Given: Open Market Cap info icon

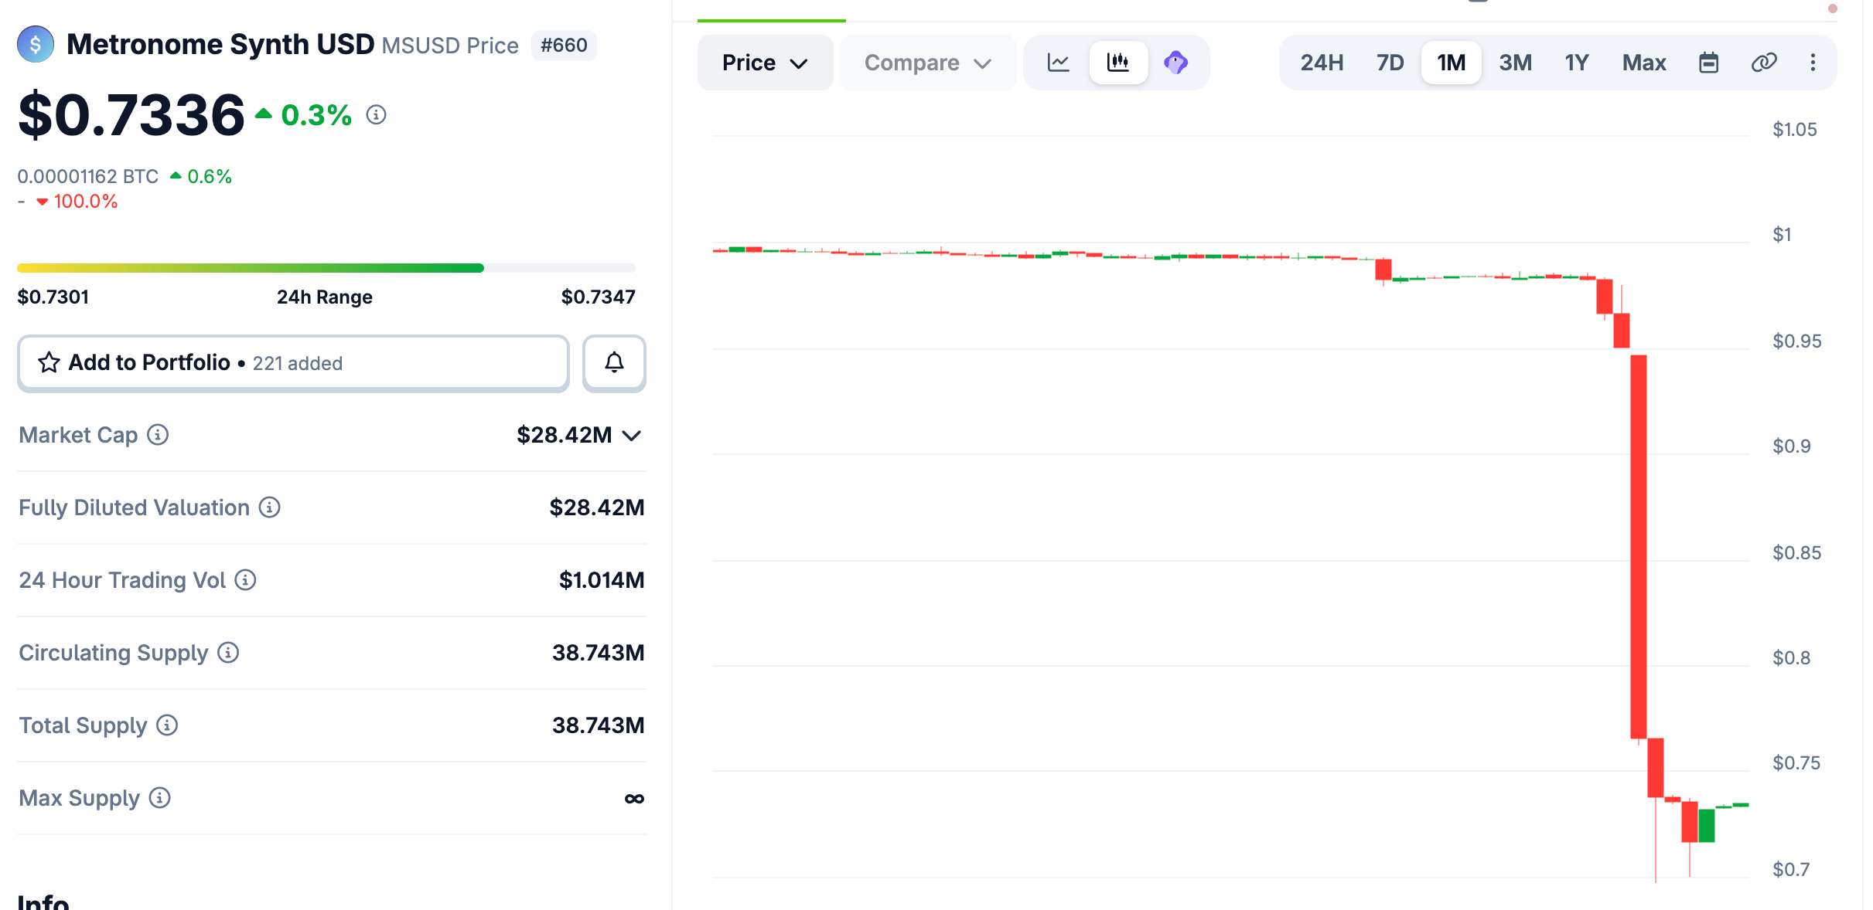Looking at the screenshot, I should [158, 435].
